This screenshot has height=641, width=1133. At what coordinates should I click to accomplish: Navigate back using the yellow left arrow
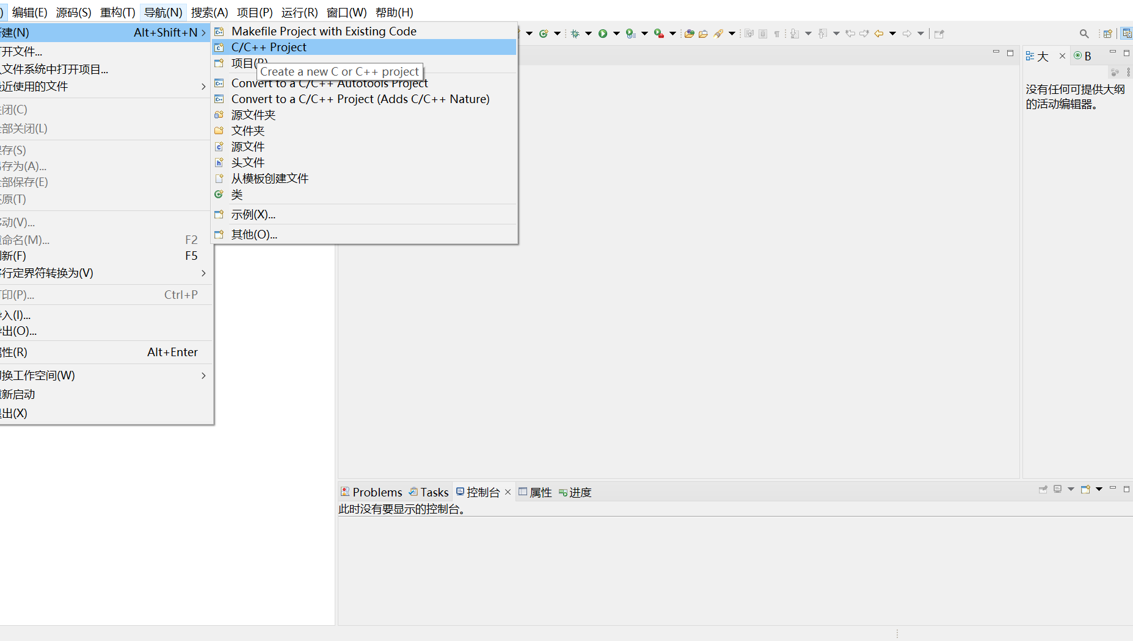(878, 34)
